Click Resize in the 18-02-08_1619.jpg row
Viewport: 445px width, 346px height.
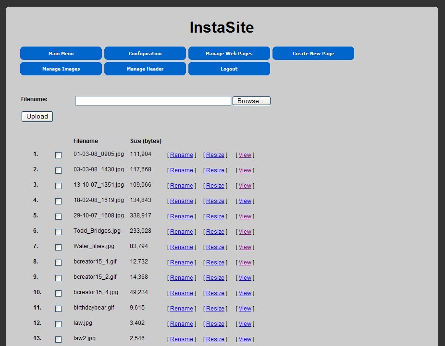pos(215,201)
